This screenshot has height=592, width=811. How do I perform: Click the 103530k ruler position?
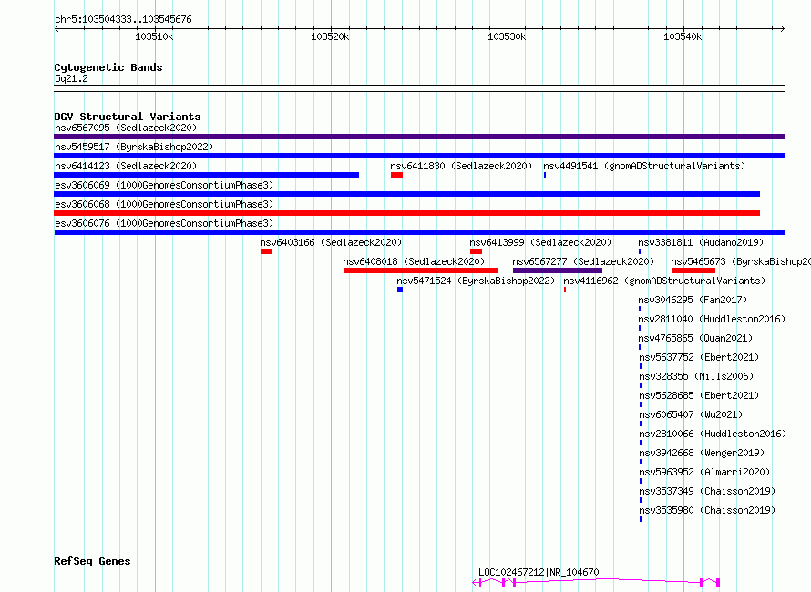[507, 36]
